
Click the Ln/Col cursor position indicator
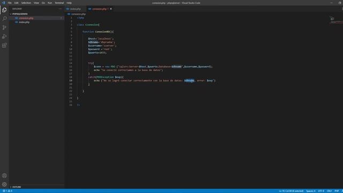(x=291, y=191)
